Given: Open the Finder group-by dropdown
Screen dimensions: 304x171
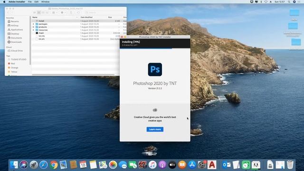Looking at the screenshot, I should tap(55, 13).
